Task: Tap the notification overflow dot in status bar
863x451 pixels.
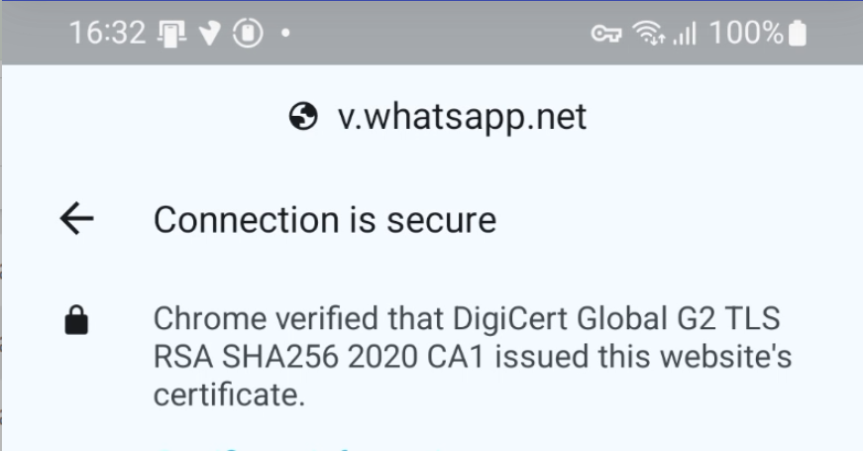Action: [x=284, y=34]
